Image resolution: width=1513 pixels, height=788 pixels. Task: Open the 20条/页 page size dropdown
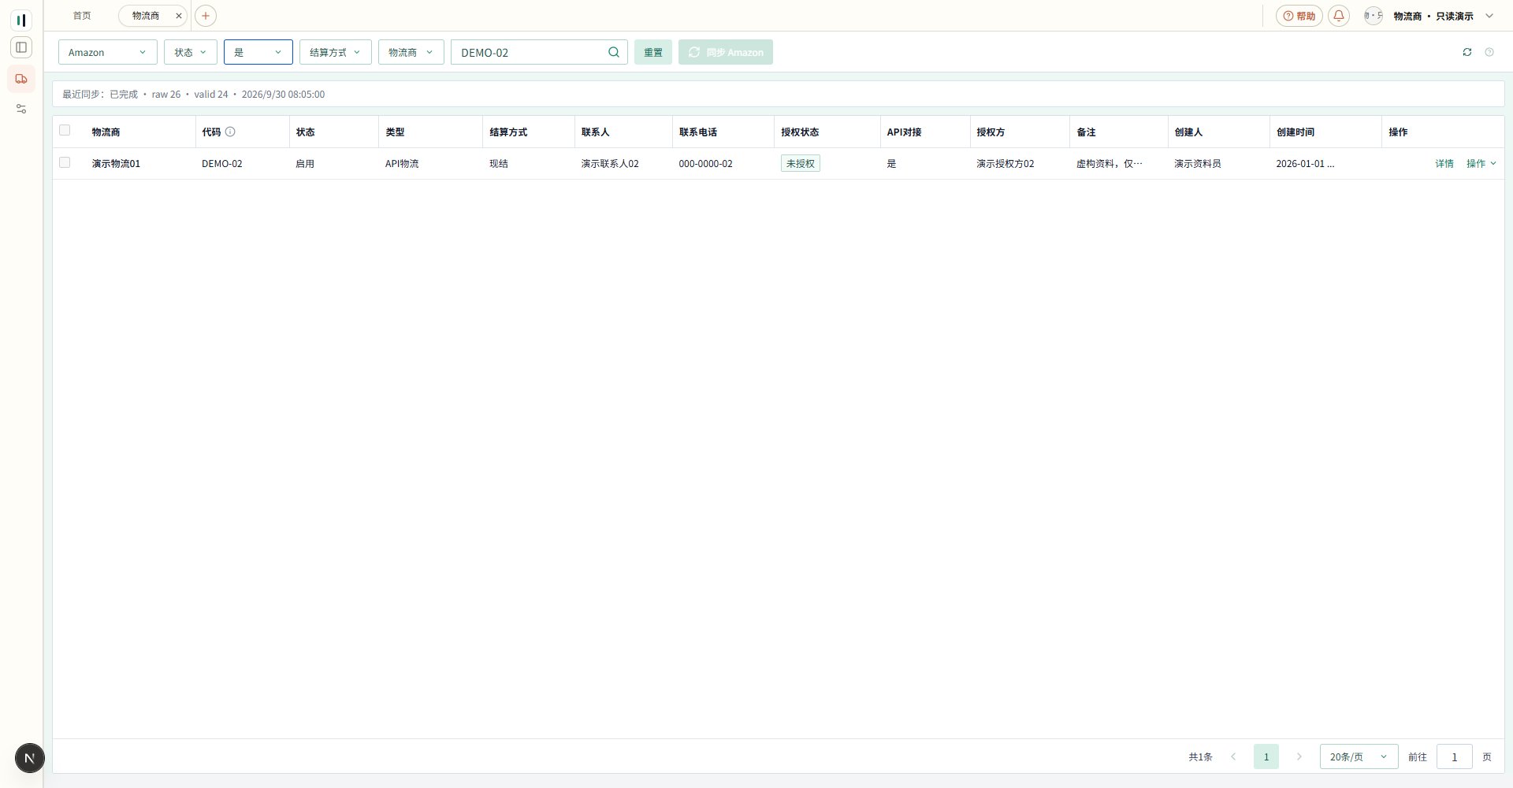(1359, 756)
